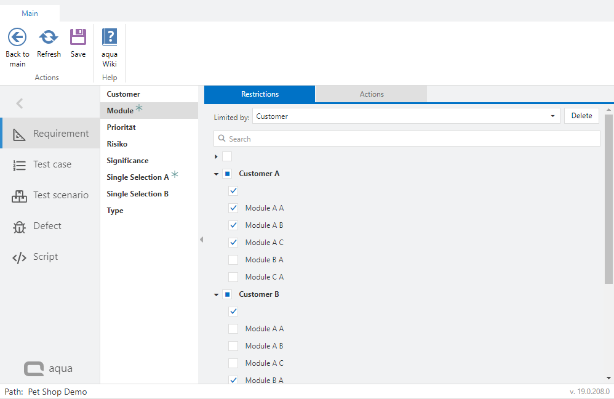Toggle the Customer B parent checkbox

pos(227,294)
